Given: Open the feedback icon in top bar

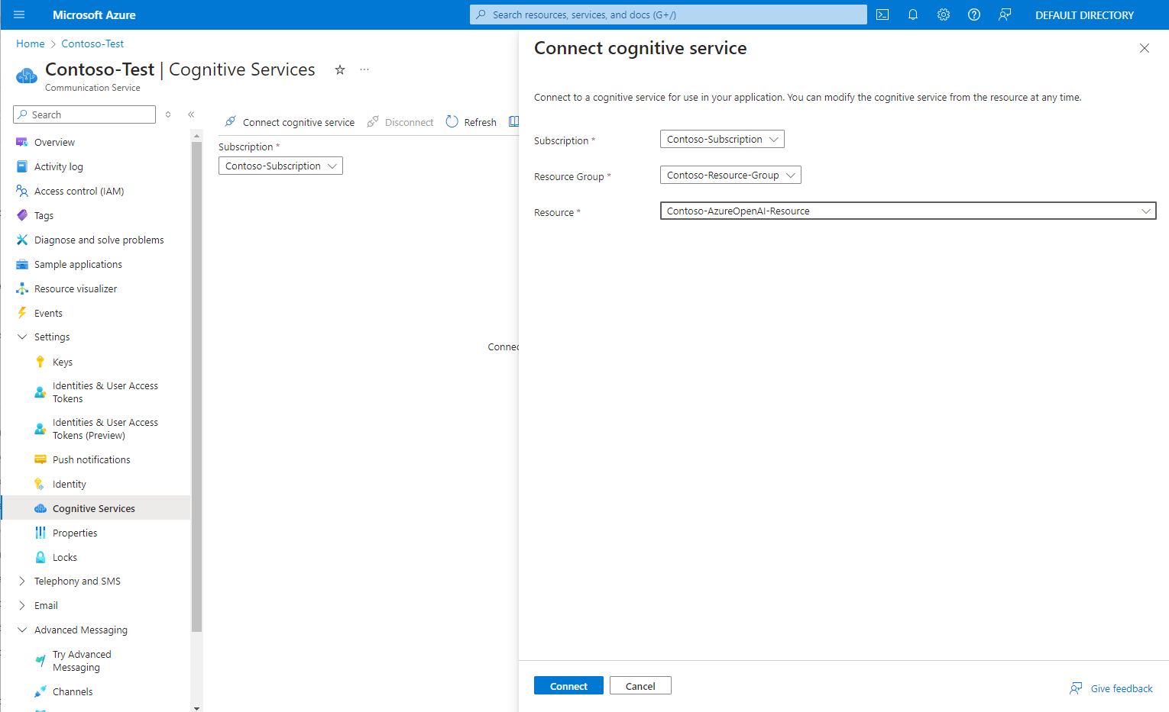Looking at the screenshot, I should point(1005,14).
